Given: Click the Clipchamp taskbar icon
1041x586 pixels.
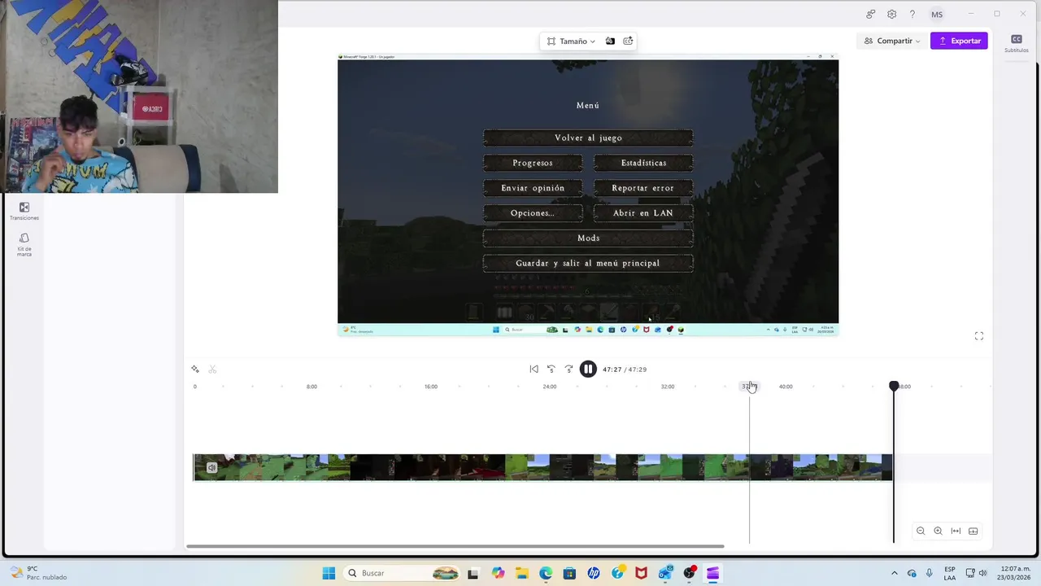Looking at the screenshot, I should tap(713, 573).
